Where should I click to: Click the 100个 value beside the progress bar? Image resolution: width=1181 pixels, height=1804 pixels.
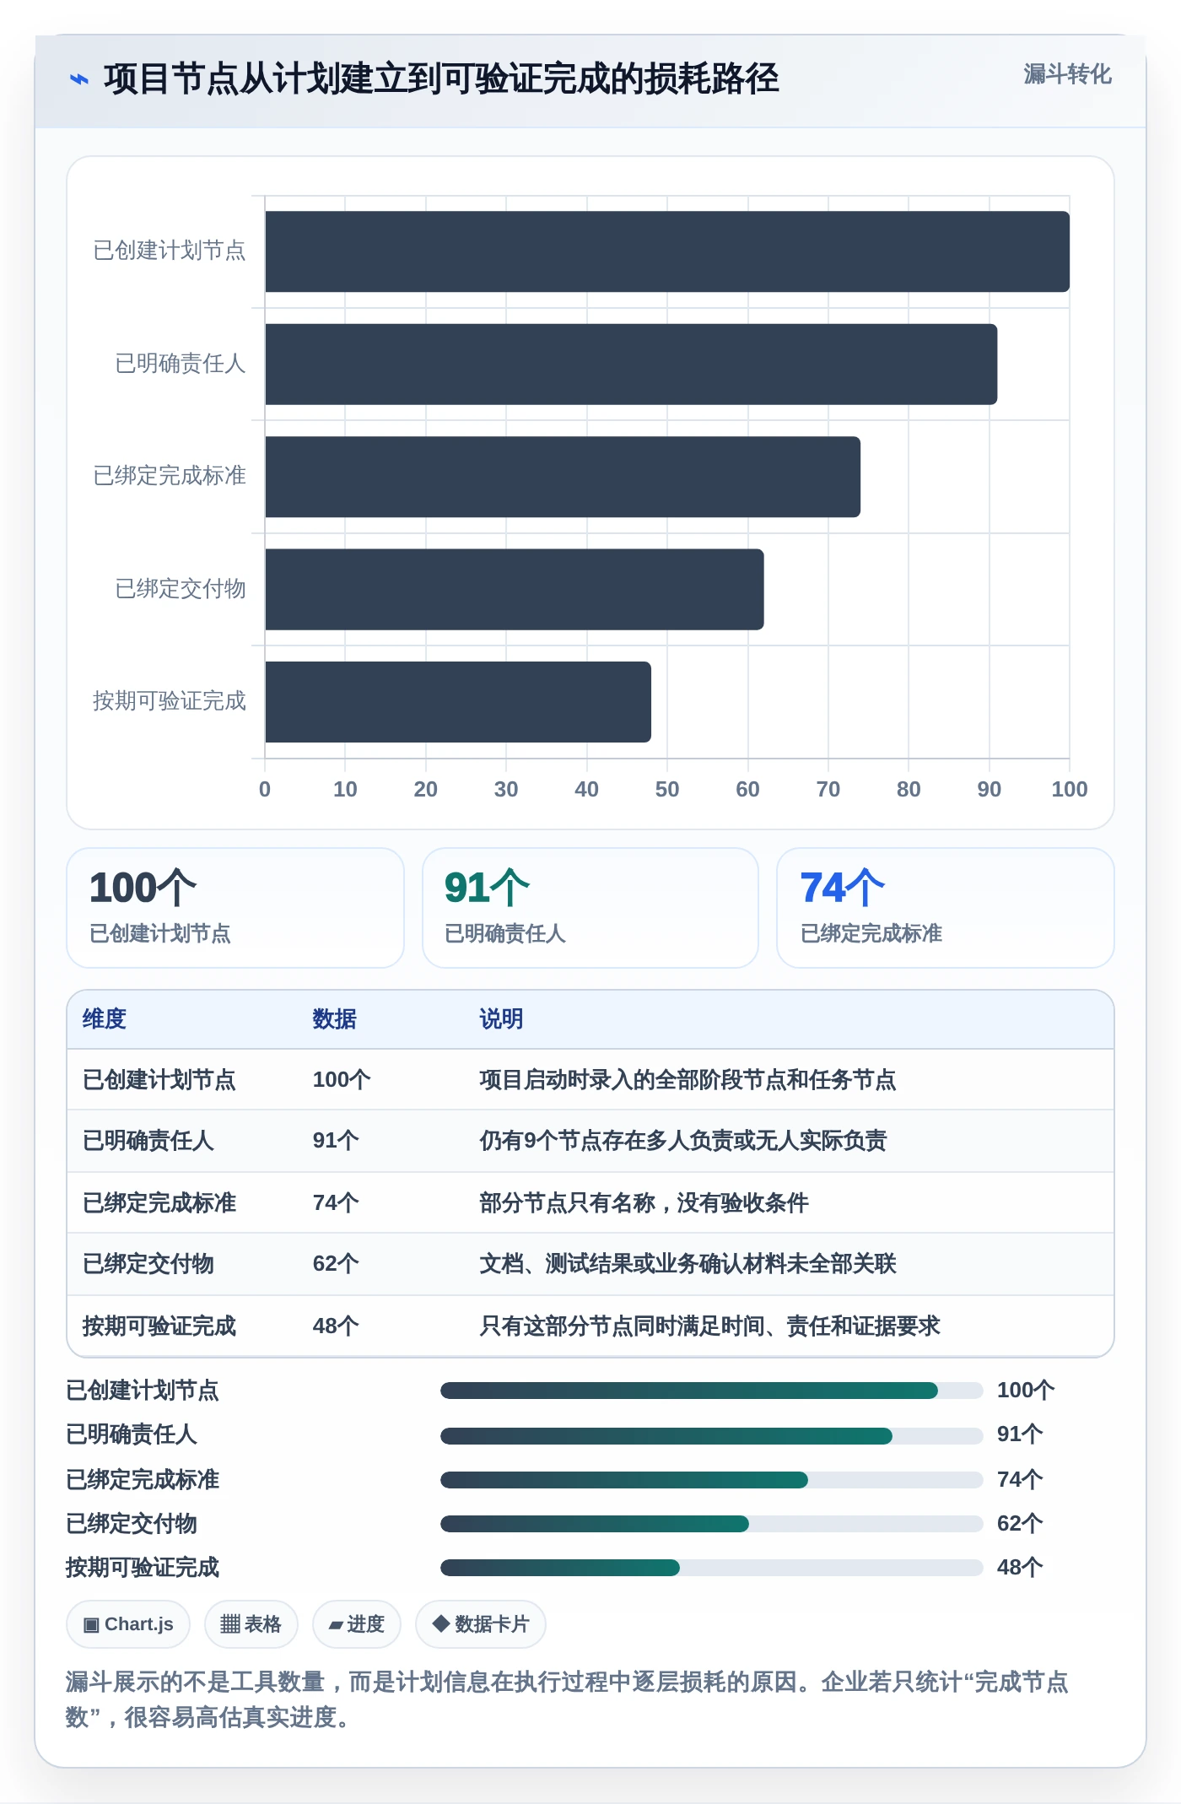point(1026,1390)
